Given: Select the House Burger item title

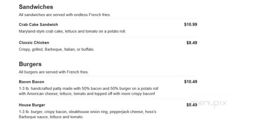Looking at the screenshot, I should (x=32, y=105).
